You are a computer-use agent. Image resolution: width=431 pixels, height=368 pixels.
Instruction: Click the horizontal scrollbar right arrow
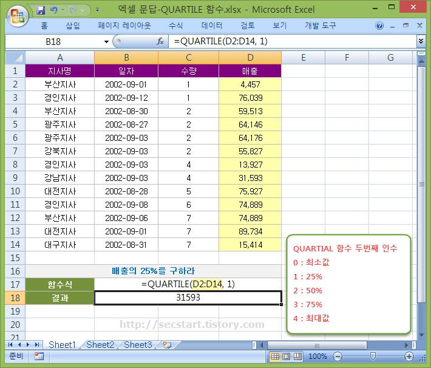coord(406,345)
